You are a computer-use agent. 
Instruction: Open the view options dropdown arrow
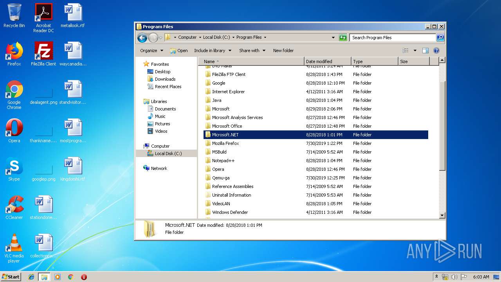tap(415, 51)
